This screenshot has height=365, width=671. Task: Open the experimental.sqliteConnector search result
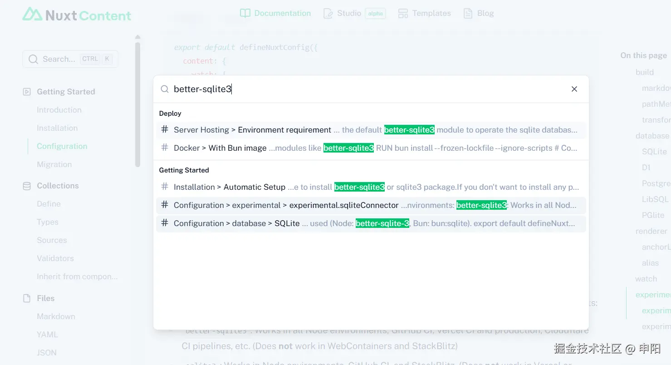371,205
